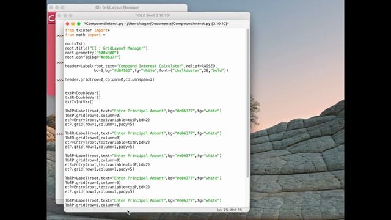The image size is (391, 220).
Task: Click the 'Col: 15' status bar indicator
Action: 236,210
